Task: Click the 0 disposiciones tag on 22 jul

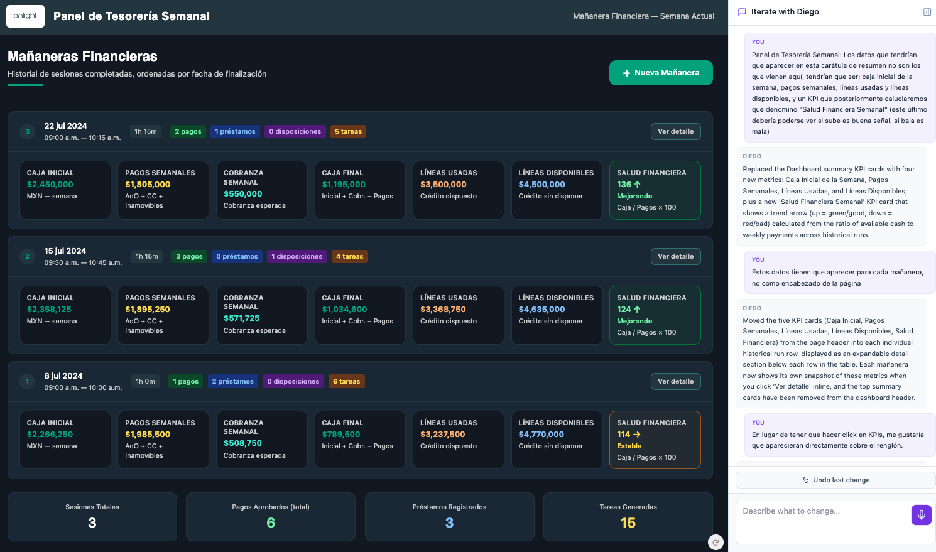Action: pos(295,131)
